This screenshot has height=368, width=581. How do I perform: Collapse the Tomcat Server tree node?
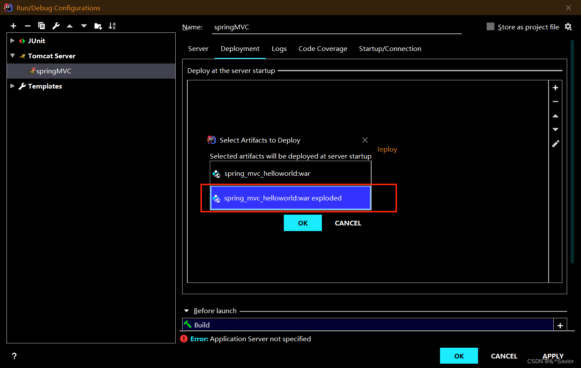click(x=13, y=56)
